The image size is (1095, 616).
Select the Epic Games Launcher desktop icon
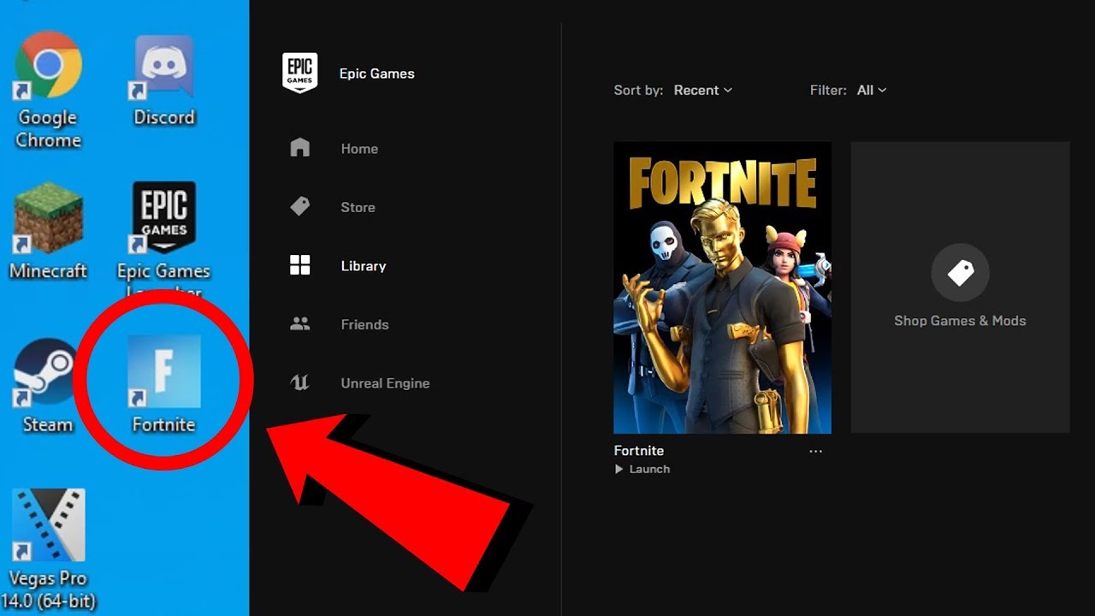click(163, 217)
